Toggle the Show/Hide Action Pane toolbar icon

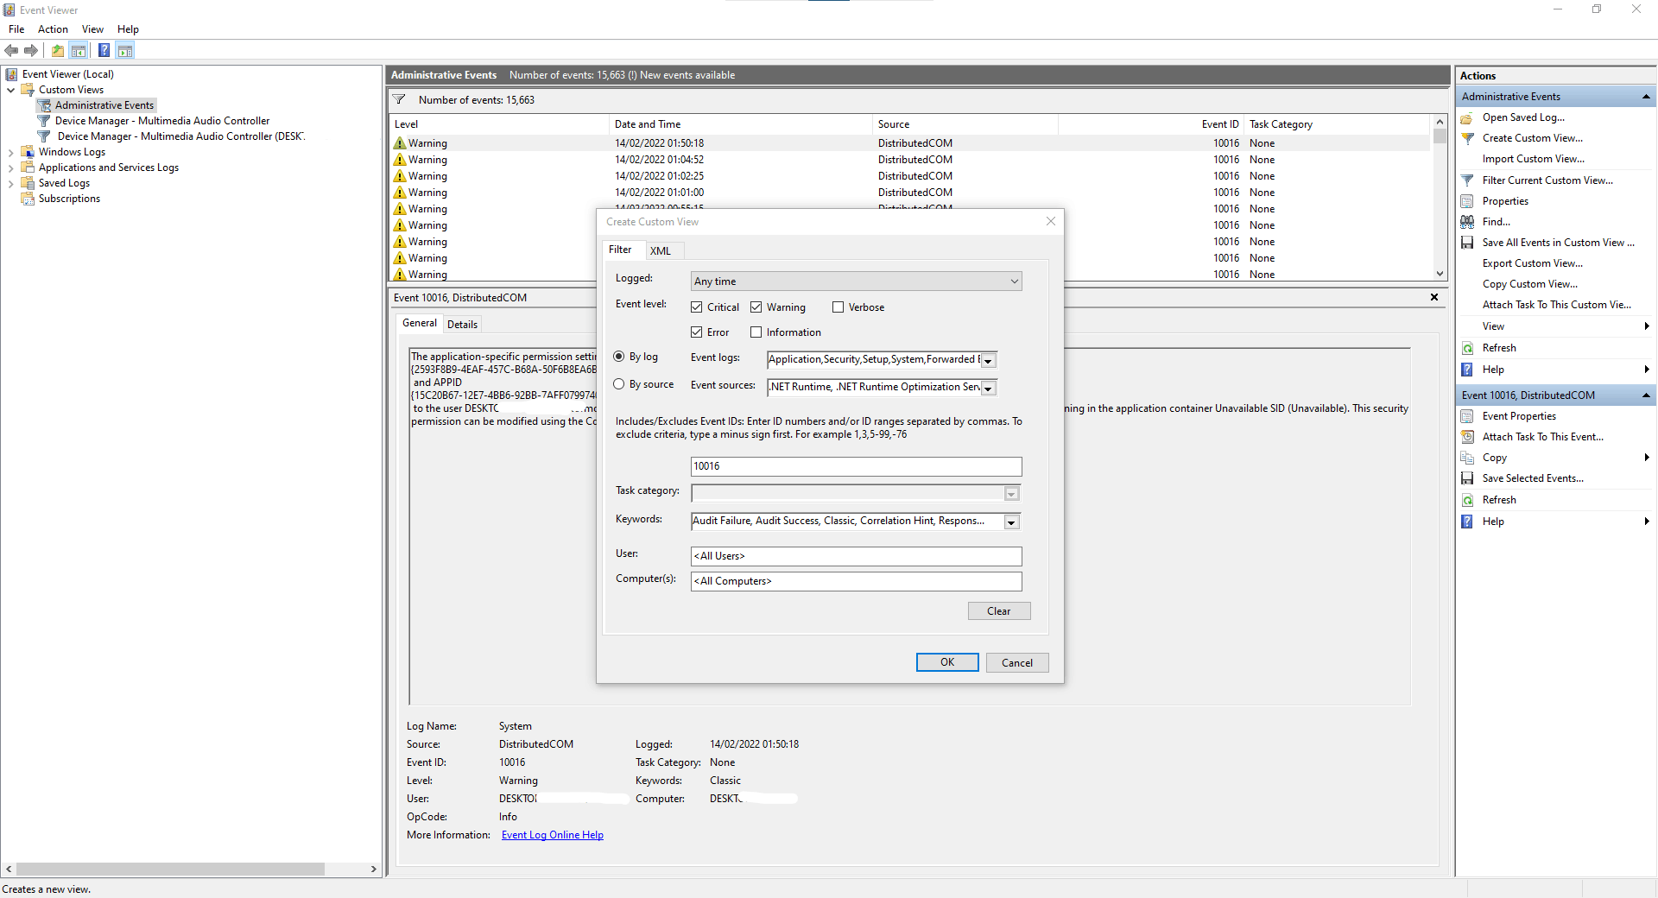tap(125, 51)
